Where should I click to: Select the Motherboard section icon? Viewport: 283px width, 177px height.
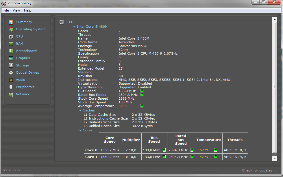(11, 51)
